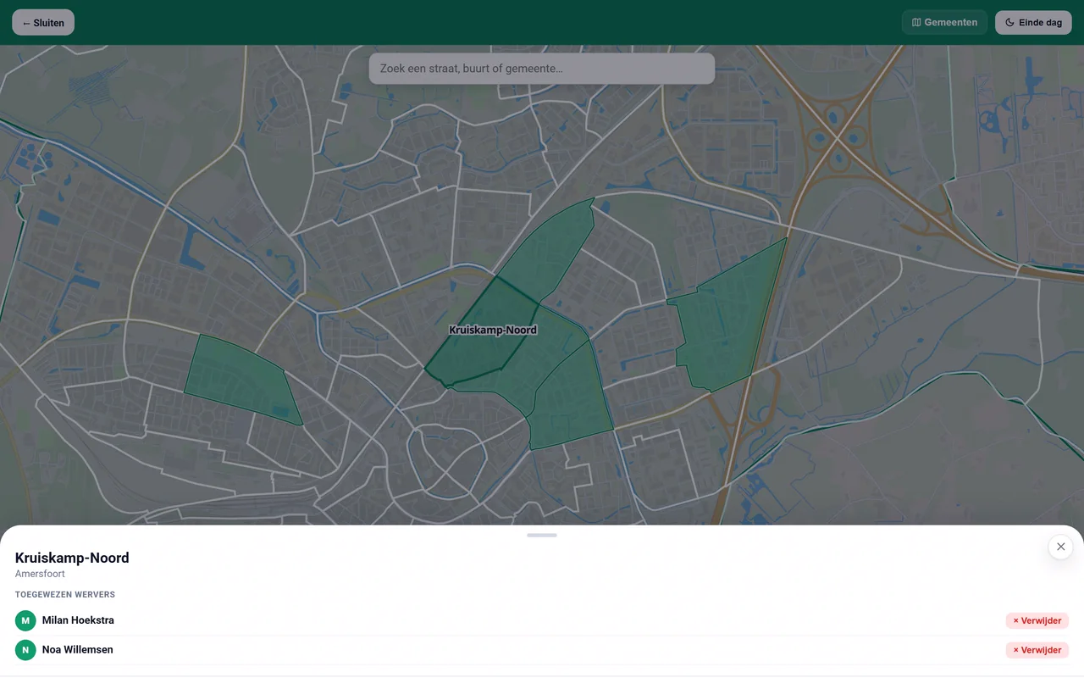Select the Kruiskamp-Noord label on map

pyautogui.click(x=493, y=330)
